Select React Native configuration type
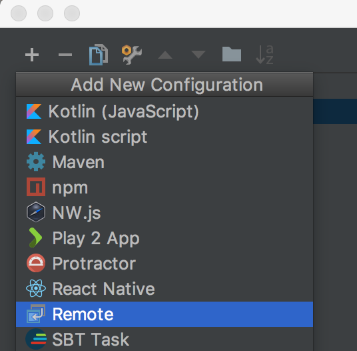The height and width of the screenshot is (351, 357). (x=165, y=289)
